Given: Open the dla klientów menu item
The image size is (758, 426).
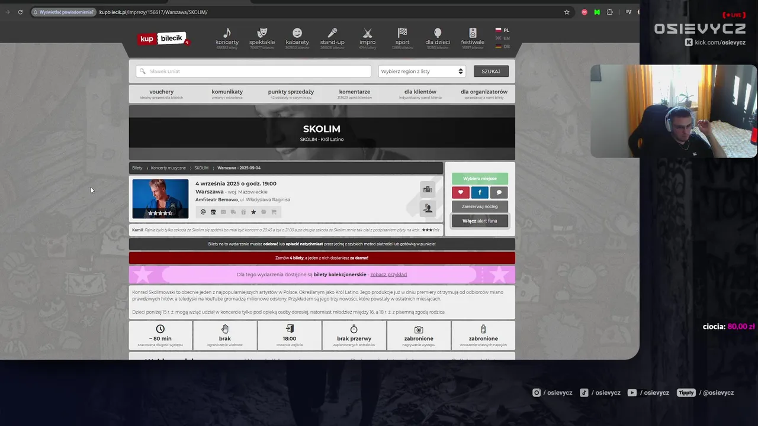Looking at the screenshot, I should (x=420, y=93).
